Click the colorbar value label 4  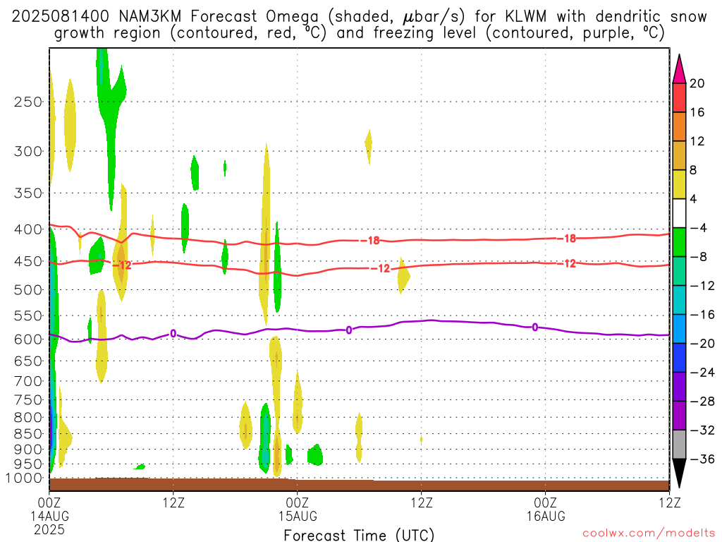pos(694,199)
